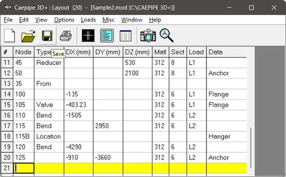The height and width of the screenshot is (177, 286).
Task: Open a file with the folder icon
Action: [28, 35]
